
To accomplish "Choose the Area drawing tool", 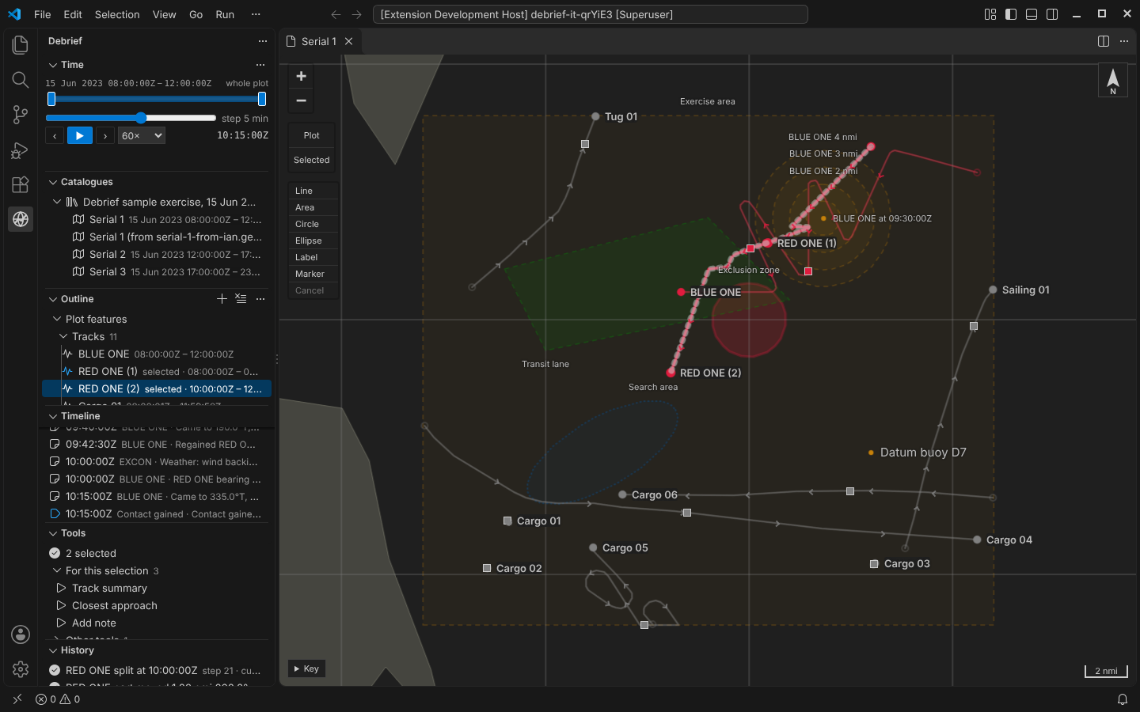I will tap(313, 207).
